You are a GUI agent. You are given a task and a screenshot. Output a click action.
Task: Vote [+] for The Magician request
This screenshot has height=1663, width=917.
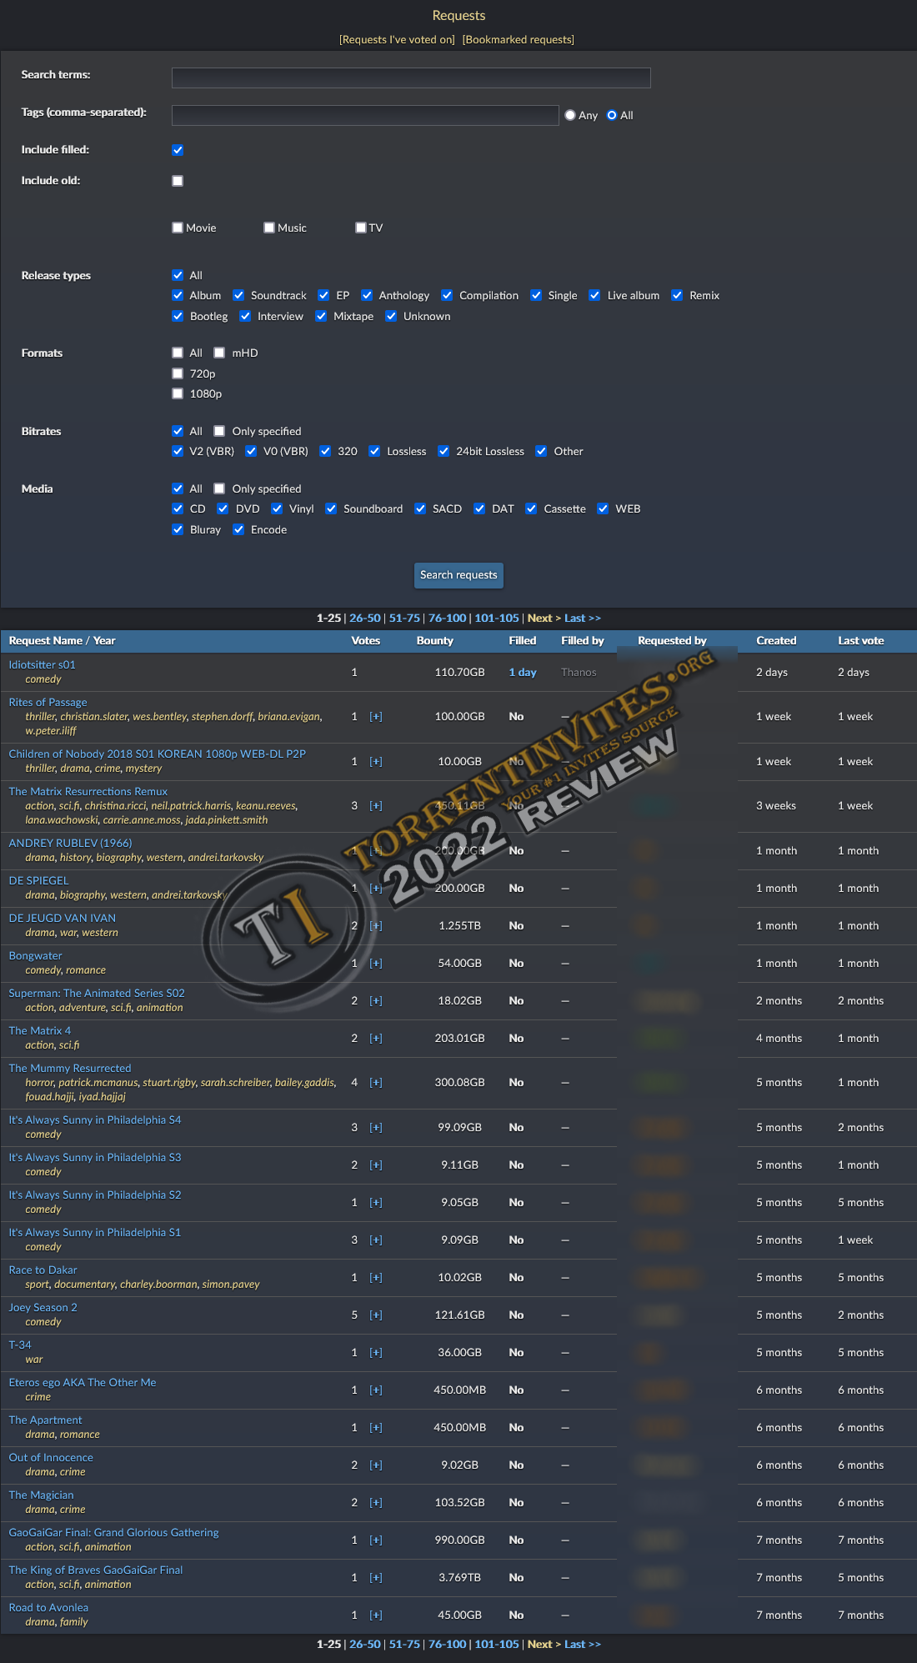tap(376, 1503)
